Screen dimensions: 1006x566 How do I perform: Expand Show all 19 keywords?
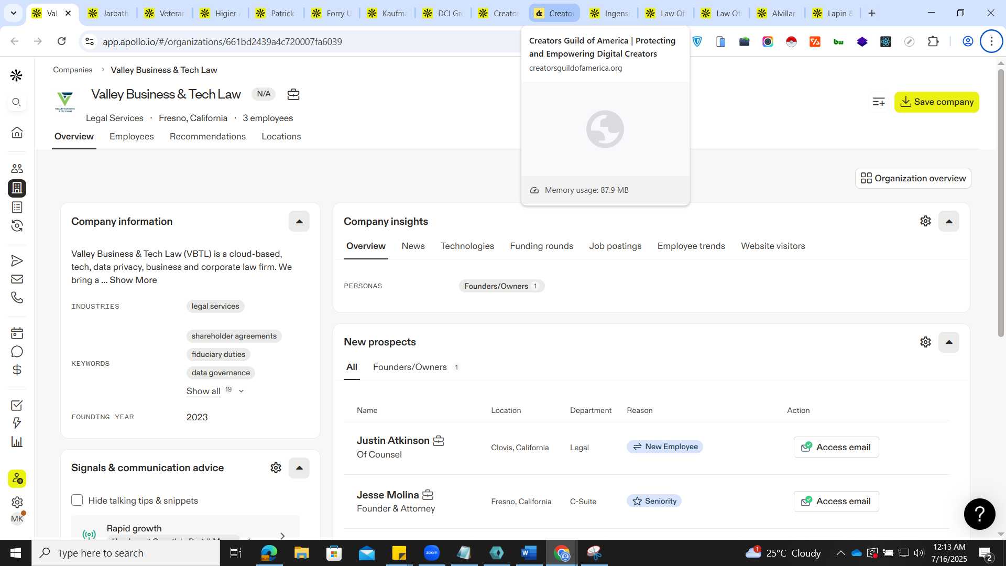point(215,391)
